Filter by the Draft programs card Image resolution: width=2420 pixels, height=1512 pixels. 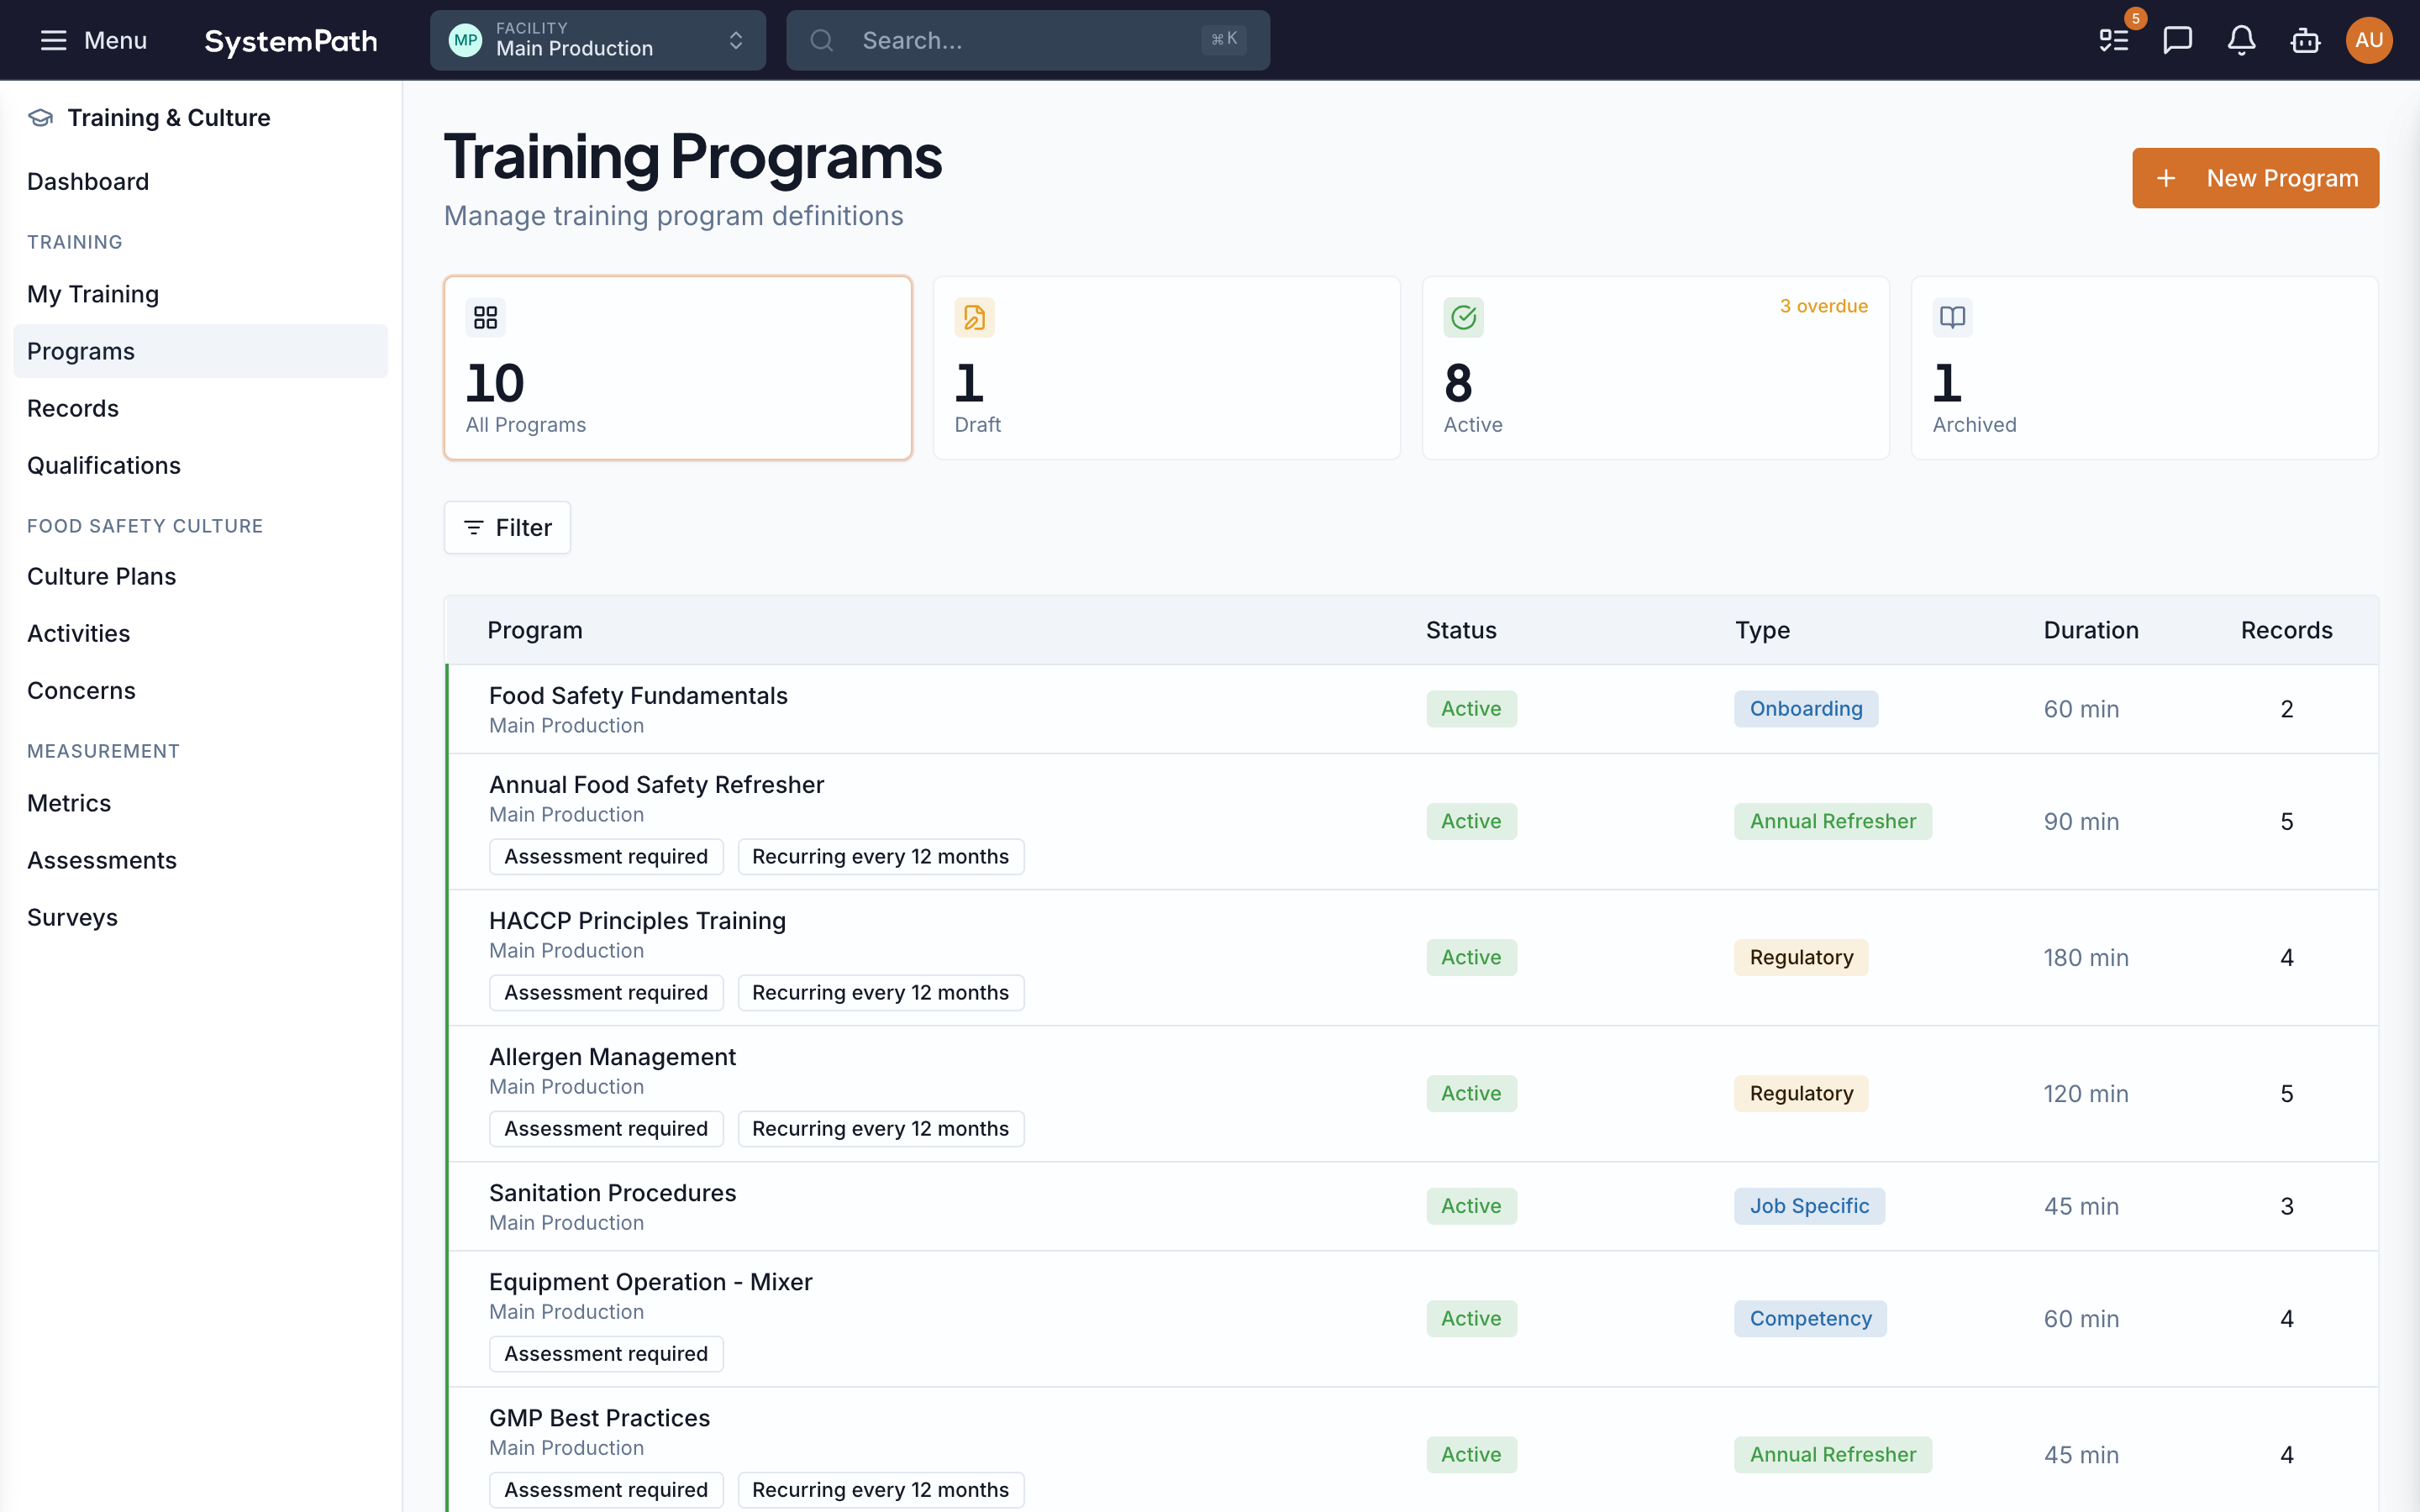point(1166,368)
